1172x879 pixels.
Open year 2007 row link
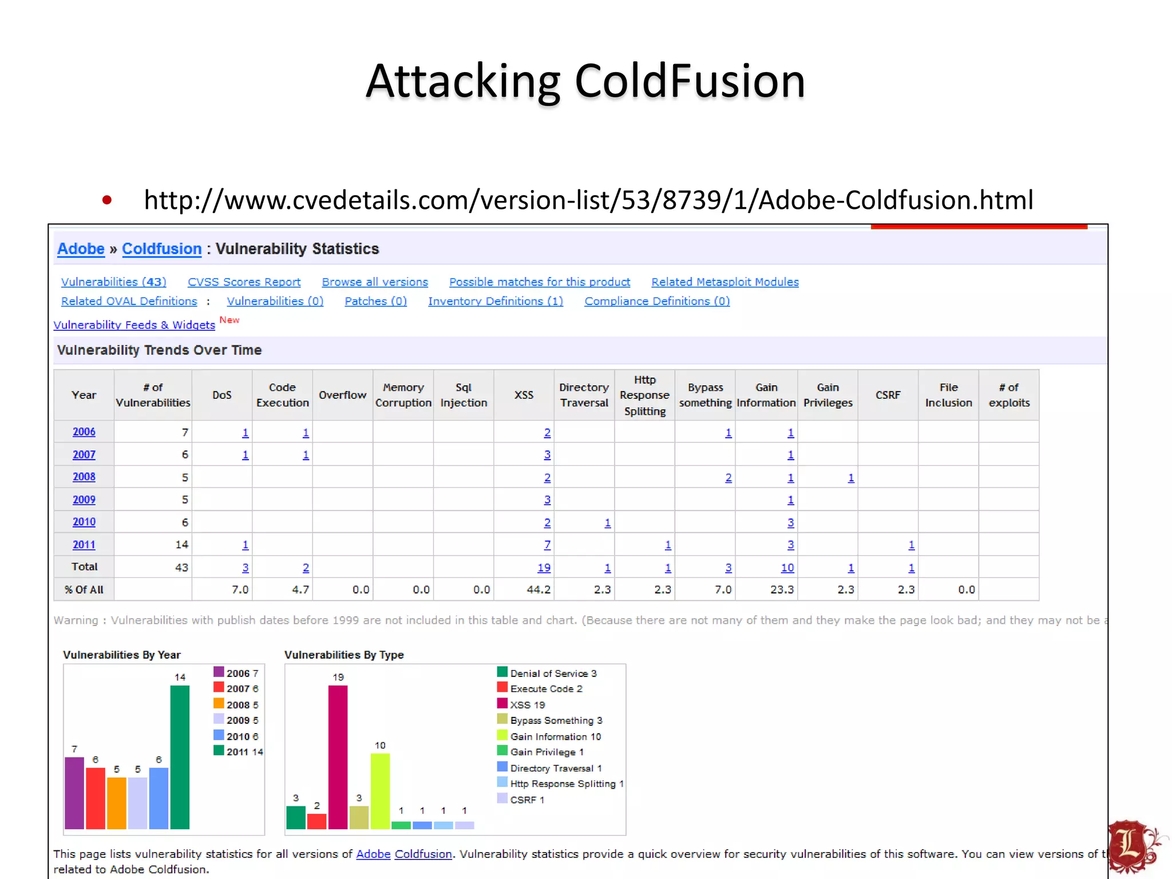point(84,454)
